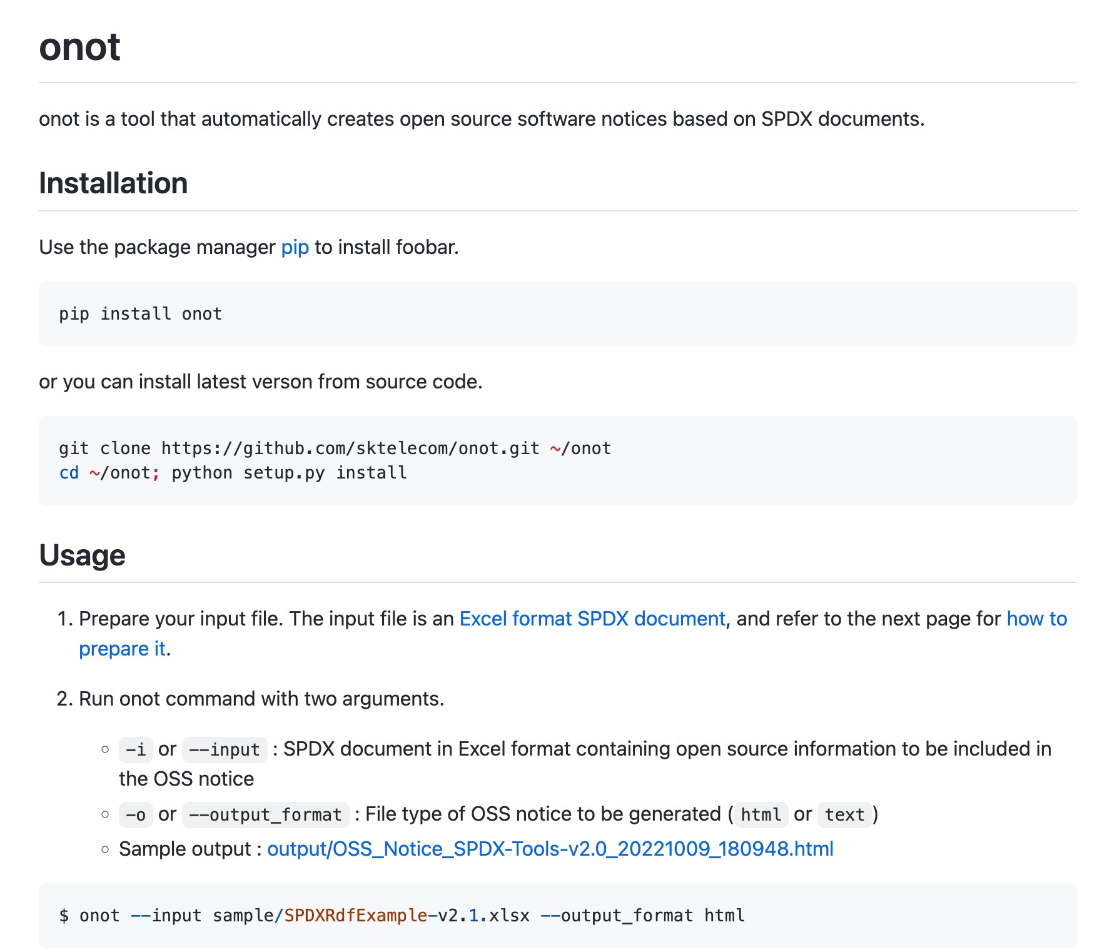Click the 'text' inline code tag
1112x952 pixels.
click(844, 814)
